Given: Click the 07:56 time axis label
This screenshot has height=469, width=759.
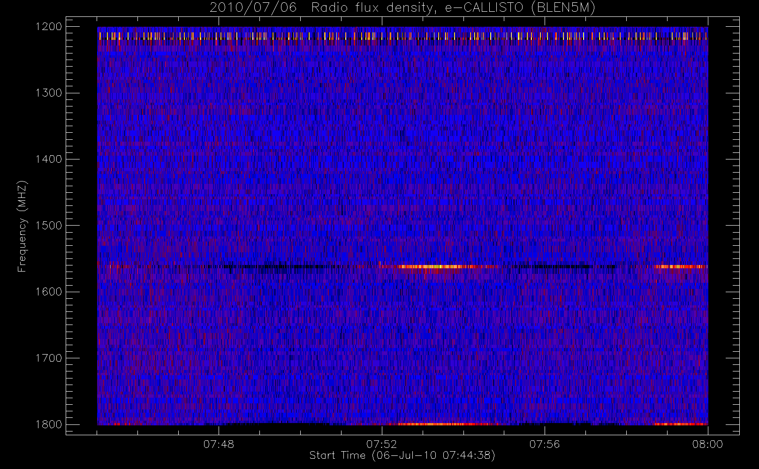Looking at the screenshot, I should tap(545, 444).
